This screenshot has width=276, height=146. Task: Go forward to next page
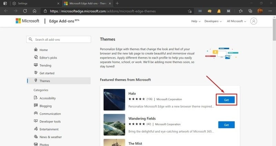pyautogui.click(x=16, y=11)
